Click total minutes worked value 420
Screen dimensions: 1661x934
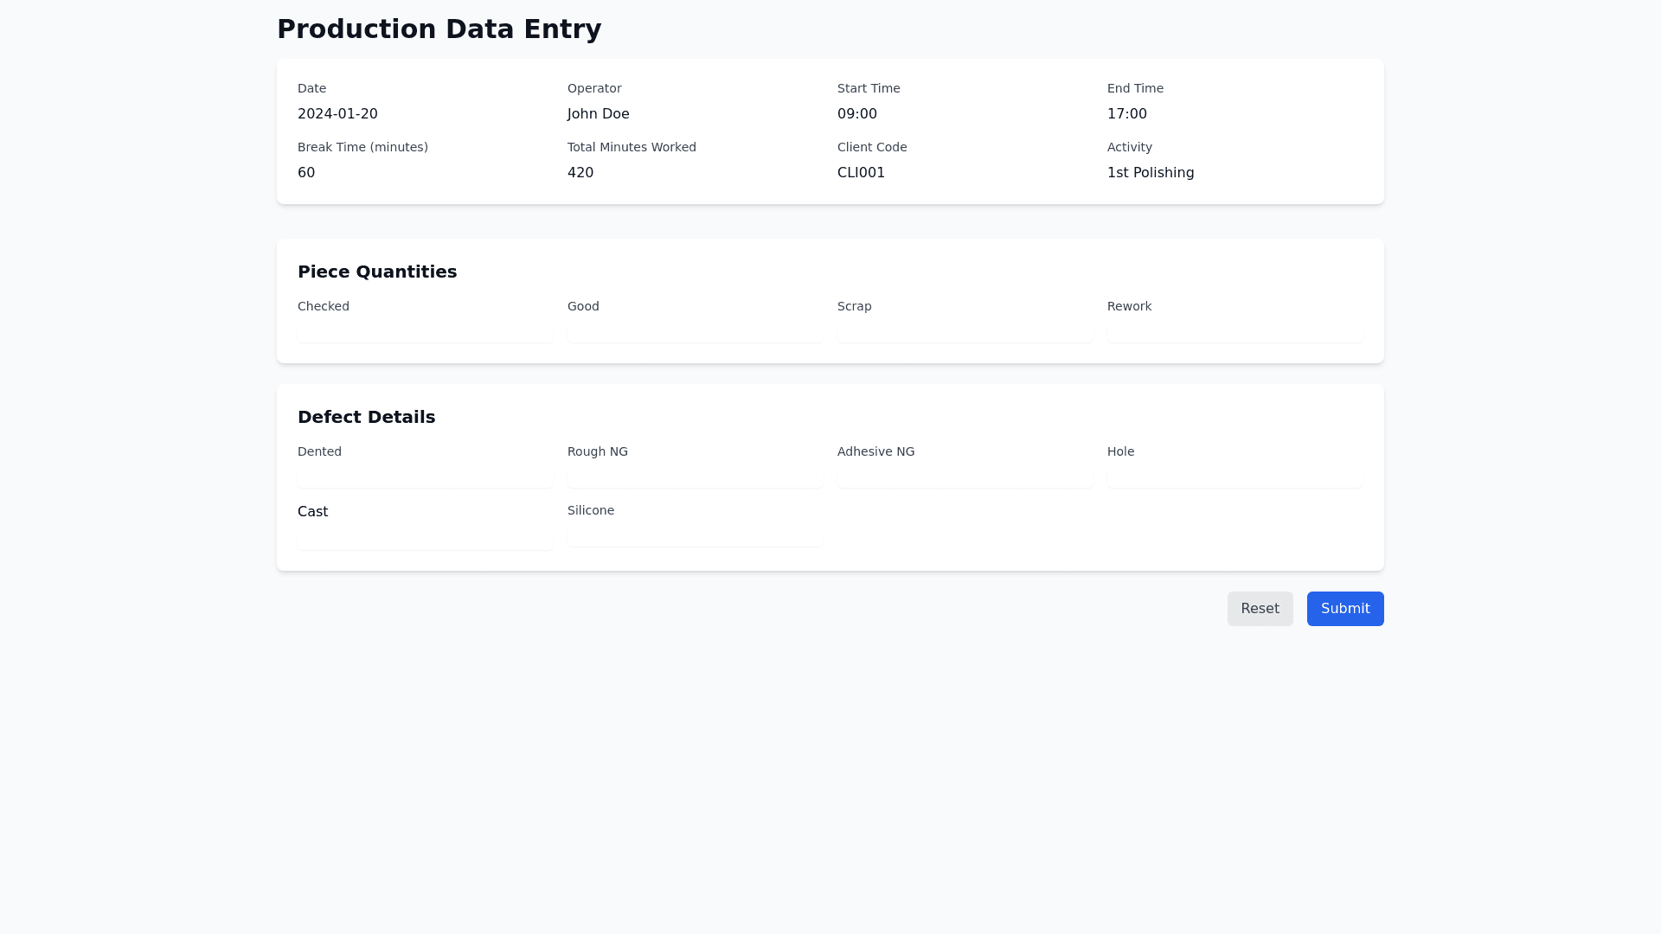580,173
